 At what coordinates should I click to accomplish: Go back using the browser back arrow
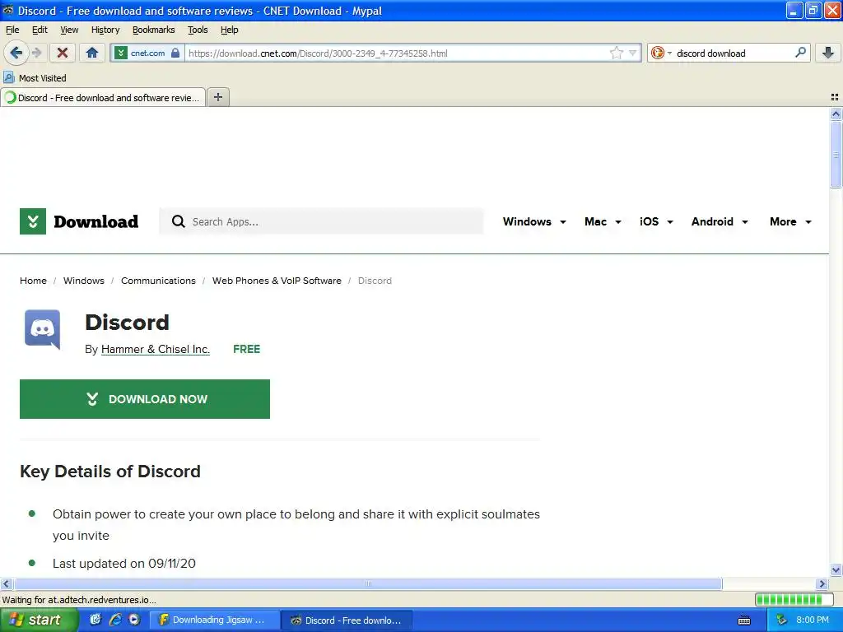[16, 53]
